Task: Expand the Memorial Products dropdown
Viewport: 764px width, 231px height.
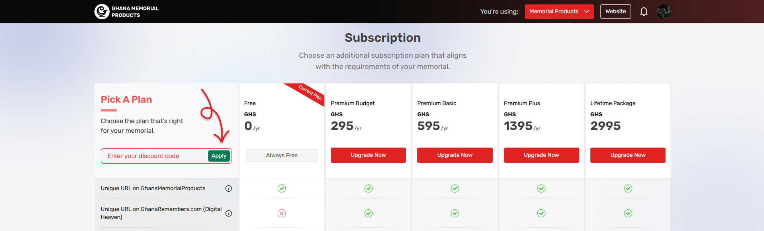Action: click(559, 12)
